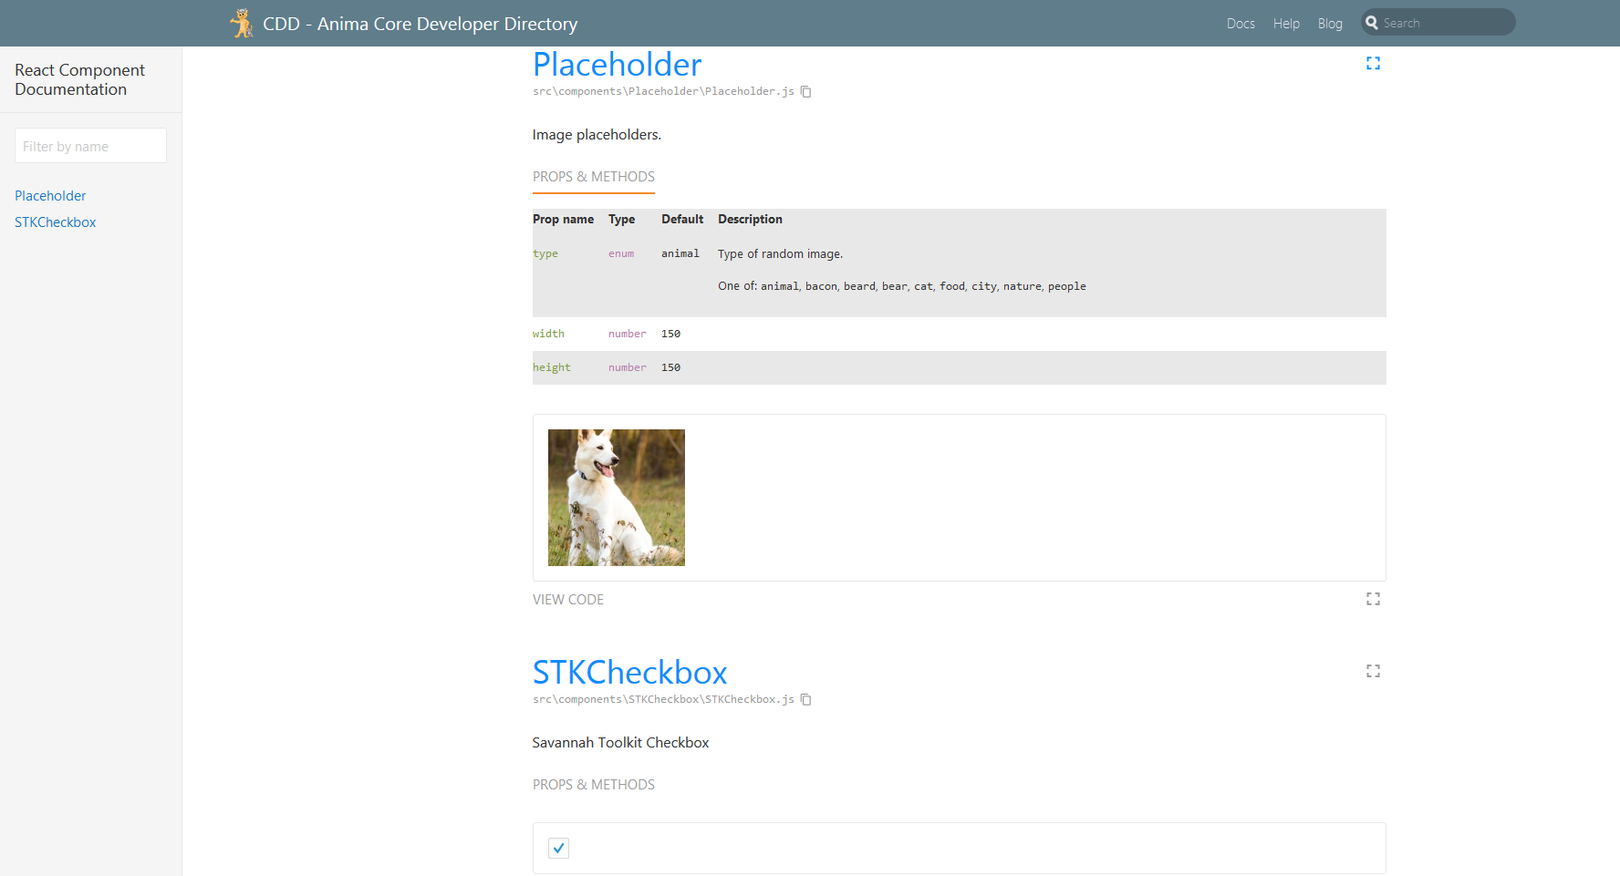1620x876 pixels.
Task: Collapse Placeholder PROPS & METHODS section
Action: coord(594,177)
